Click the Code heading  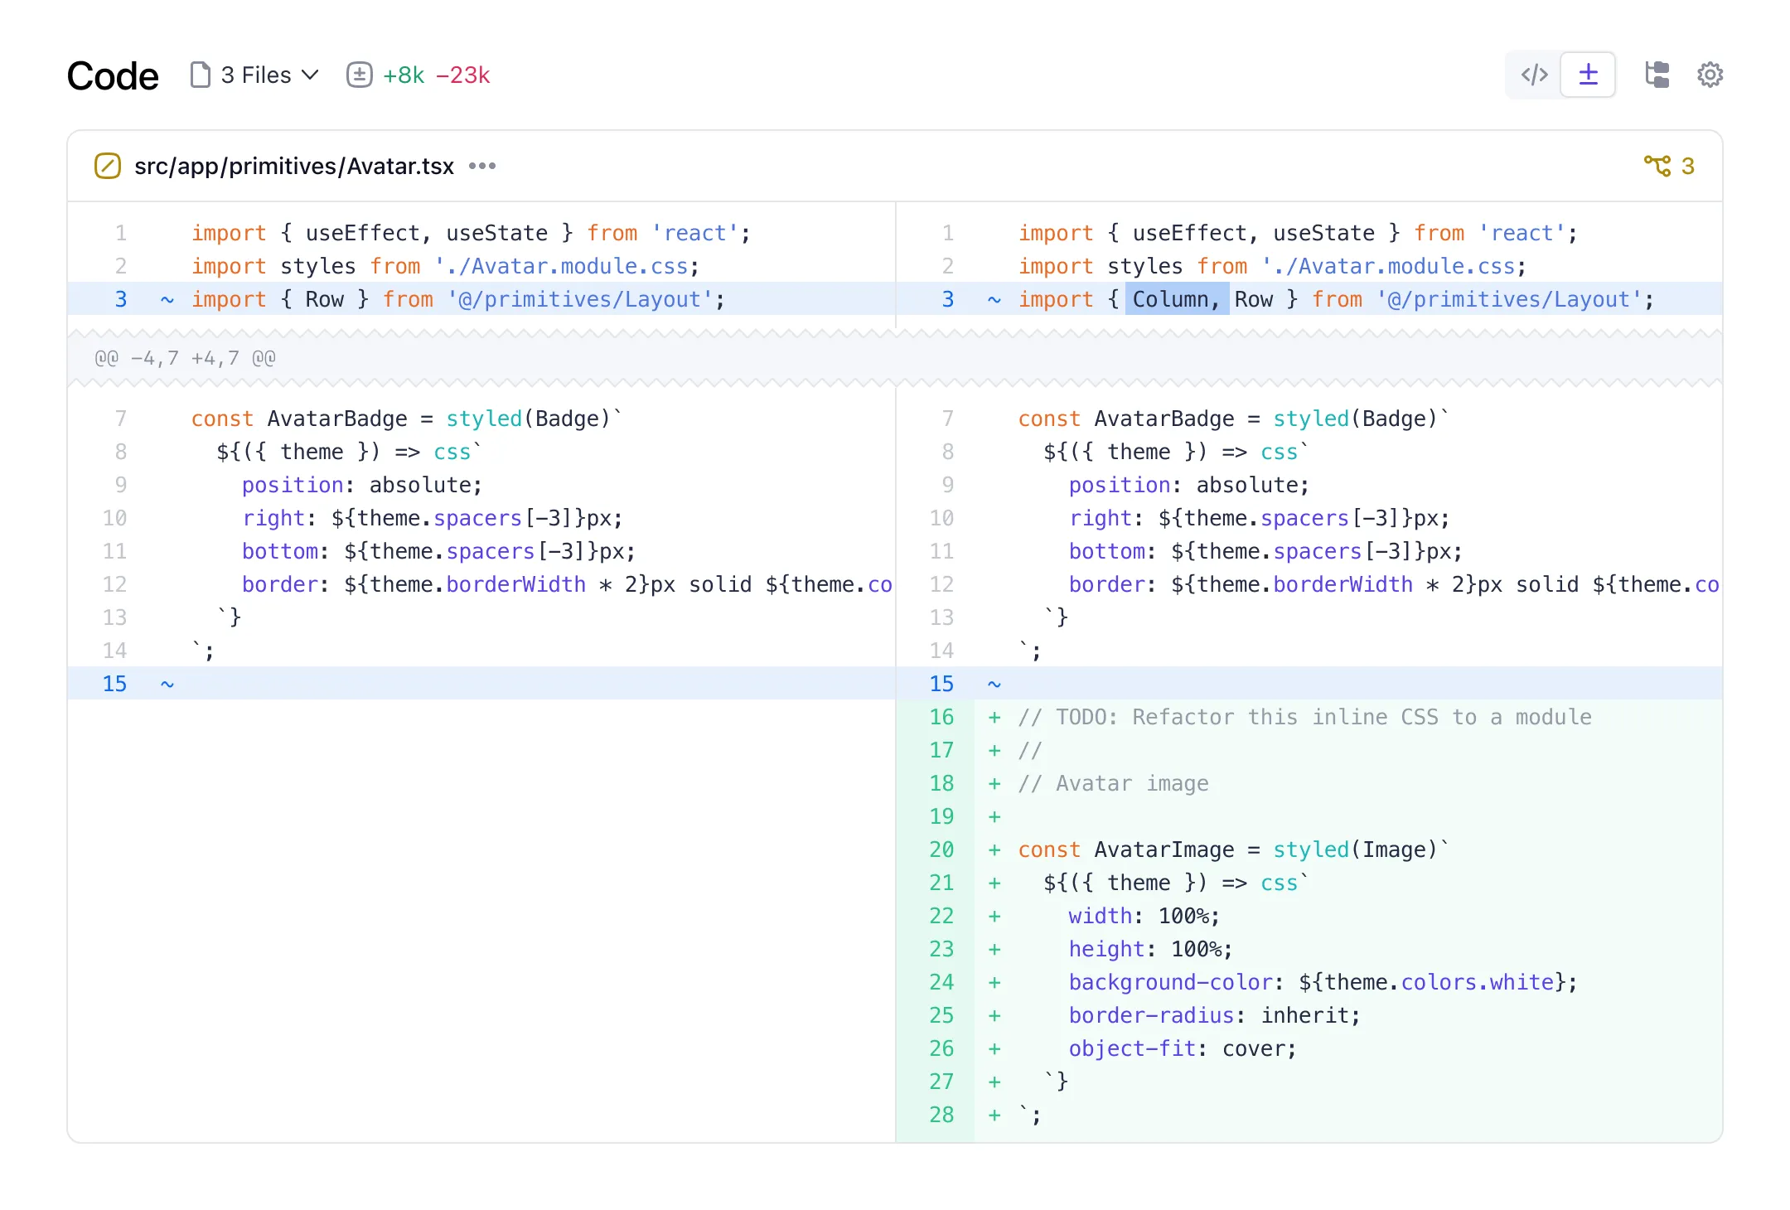pos(113,75)
